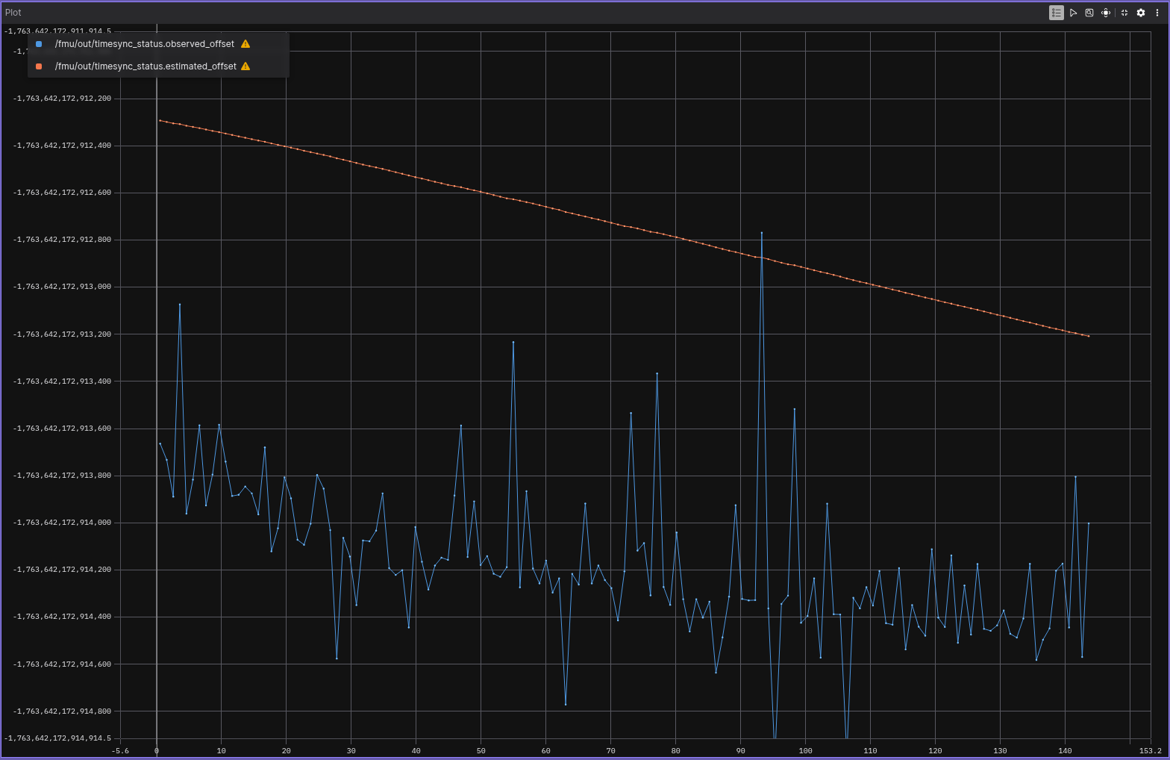This screenshot has height=760, width=1170.
Task: Click the last orange estimated_offset data point
Action: pos(1089,336)
